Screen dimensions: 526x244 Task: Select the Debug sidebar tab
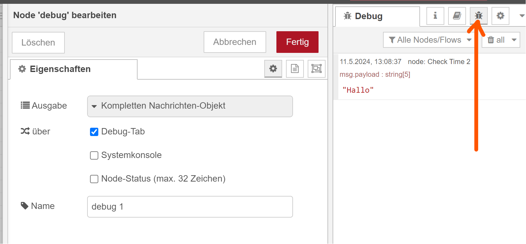(x=378, y=16)
